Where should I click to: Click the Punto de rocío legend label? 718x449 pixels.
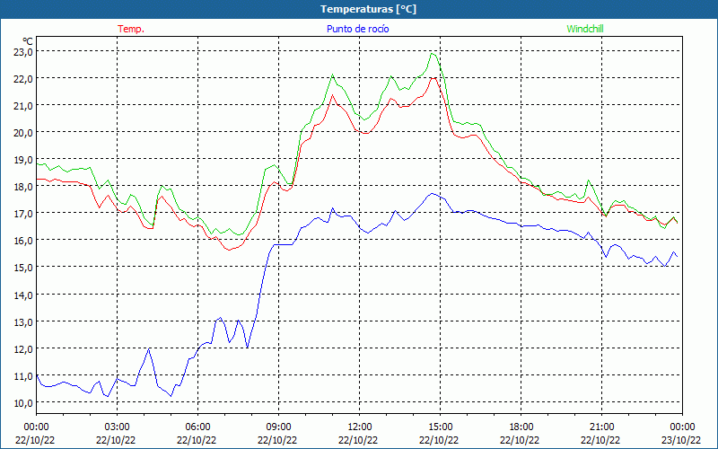click(357, 29)
